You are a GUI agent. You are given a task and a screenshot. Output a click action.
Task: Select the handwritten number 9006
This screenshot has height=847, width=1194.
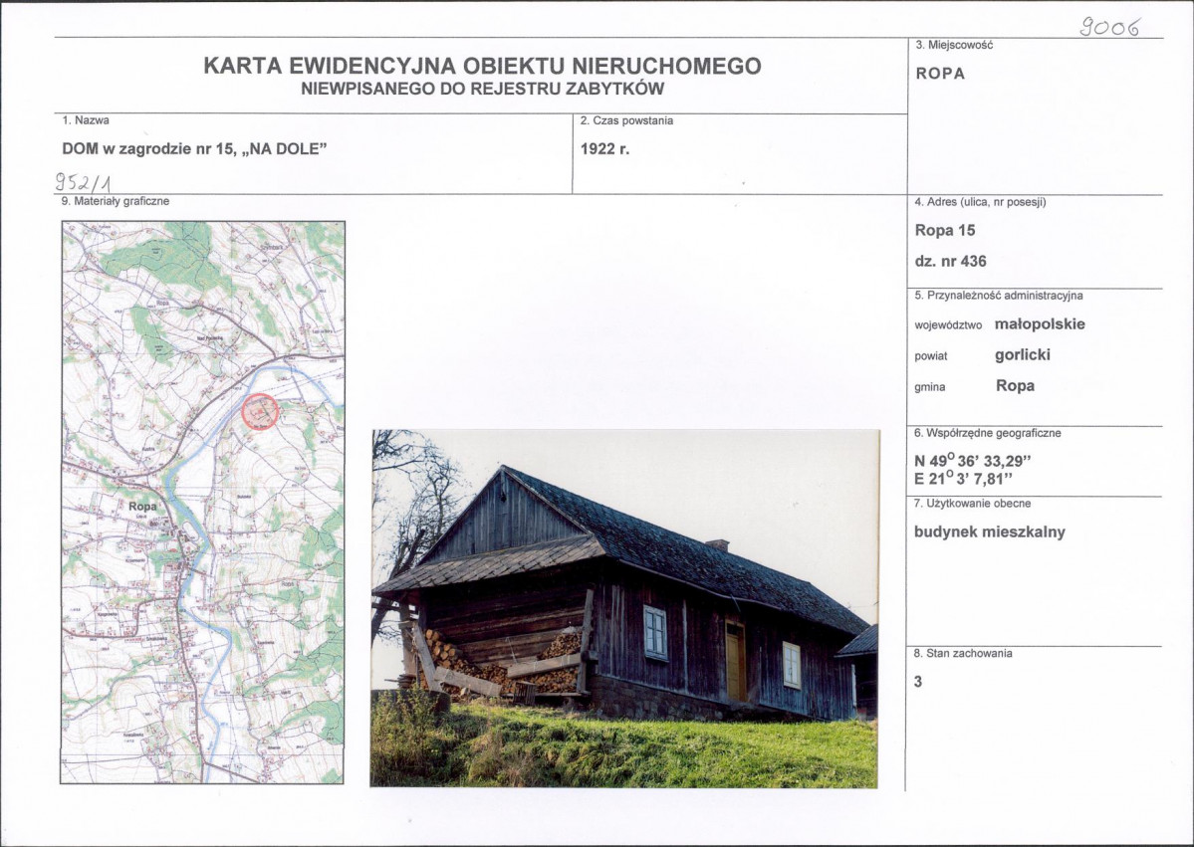[1110, 28]
